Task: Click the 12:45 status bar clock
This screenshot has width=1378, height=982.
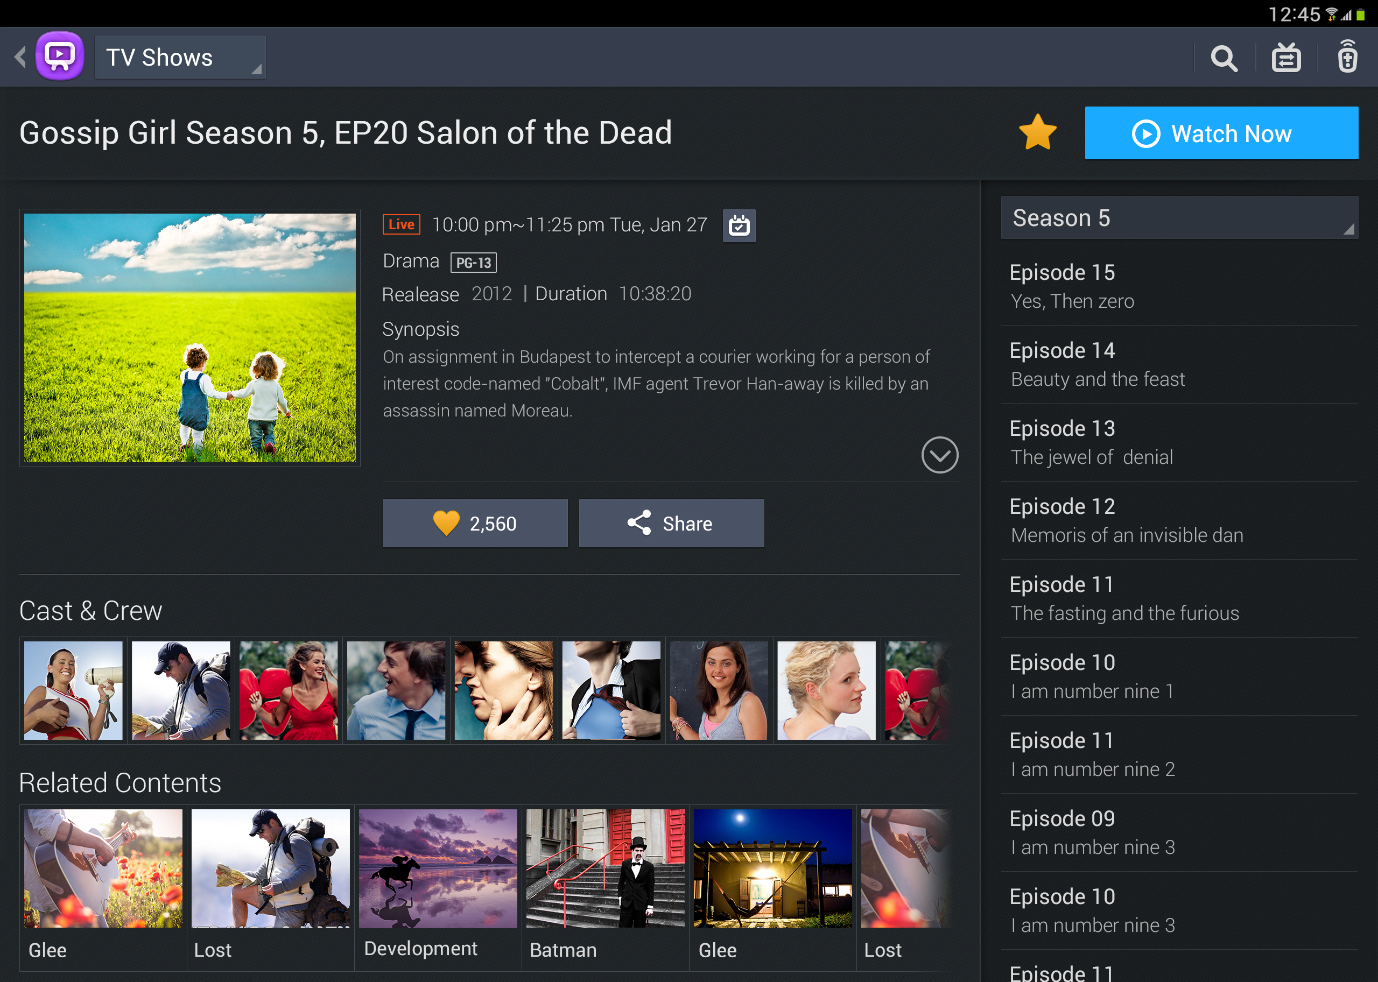Action: pos(1294,14)
